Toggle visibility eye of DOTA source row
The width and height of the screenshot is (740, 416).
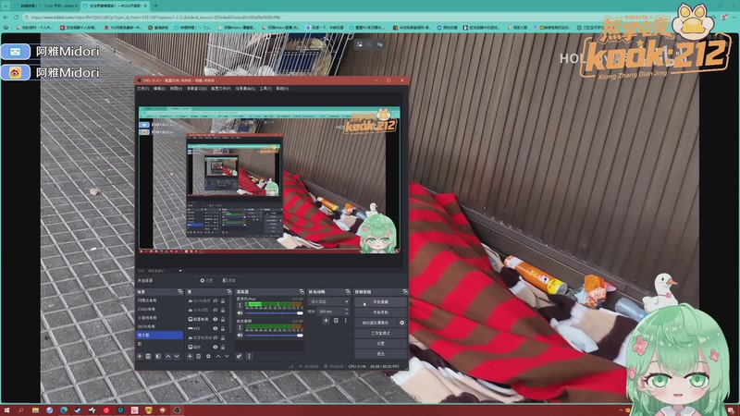click(216, 300)
